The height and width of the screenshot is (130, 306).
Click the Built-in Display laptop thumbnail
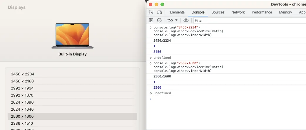[72, 36]
